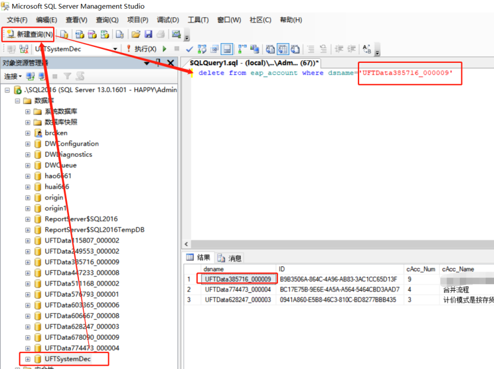
Task: Close the Object Explorer (对象资源管理器) panel
Action: 170,63
